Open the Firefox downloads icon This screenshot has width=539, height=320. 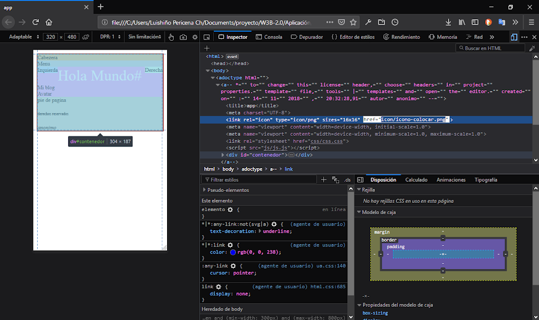[449, 22]
